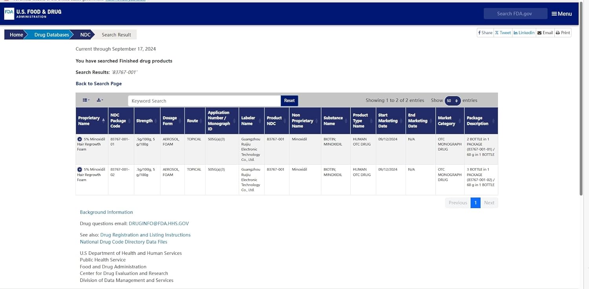Open National Drug Code Directory Data Files
This screenshot has height=289, width=589.
[124, 242]
